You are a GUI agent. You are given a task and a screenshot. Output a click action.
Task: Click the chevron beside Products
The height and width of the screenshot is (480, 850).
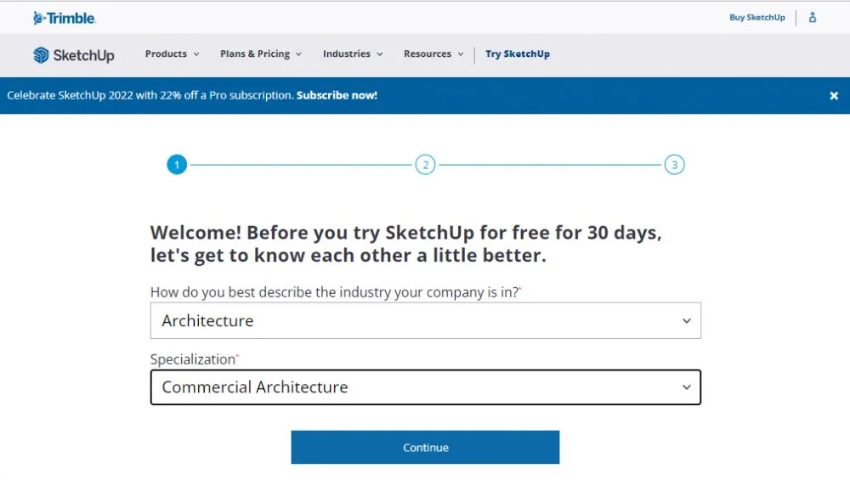(x=196, y=54)
